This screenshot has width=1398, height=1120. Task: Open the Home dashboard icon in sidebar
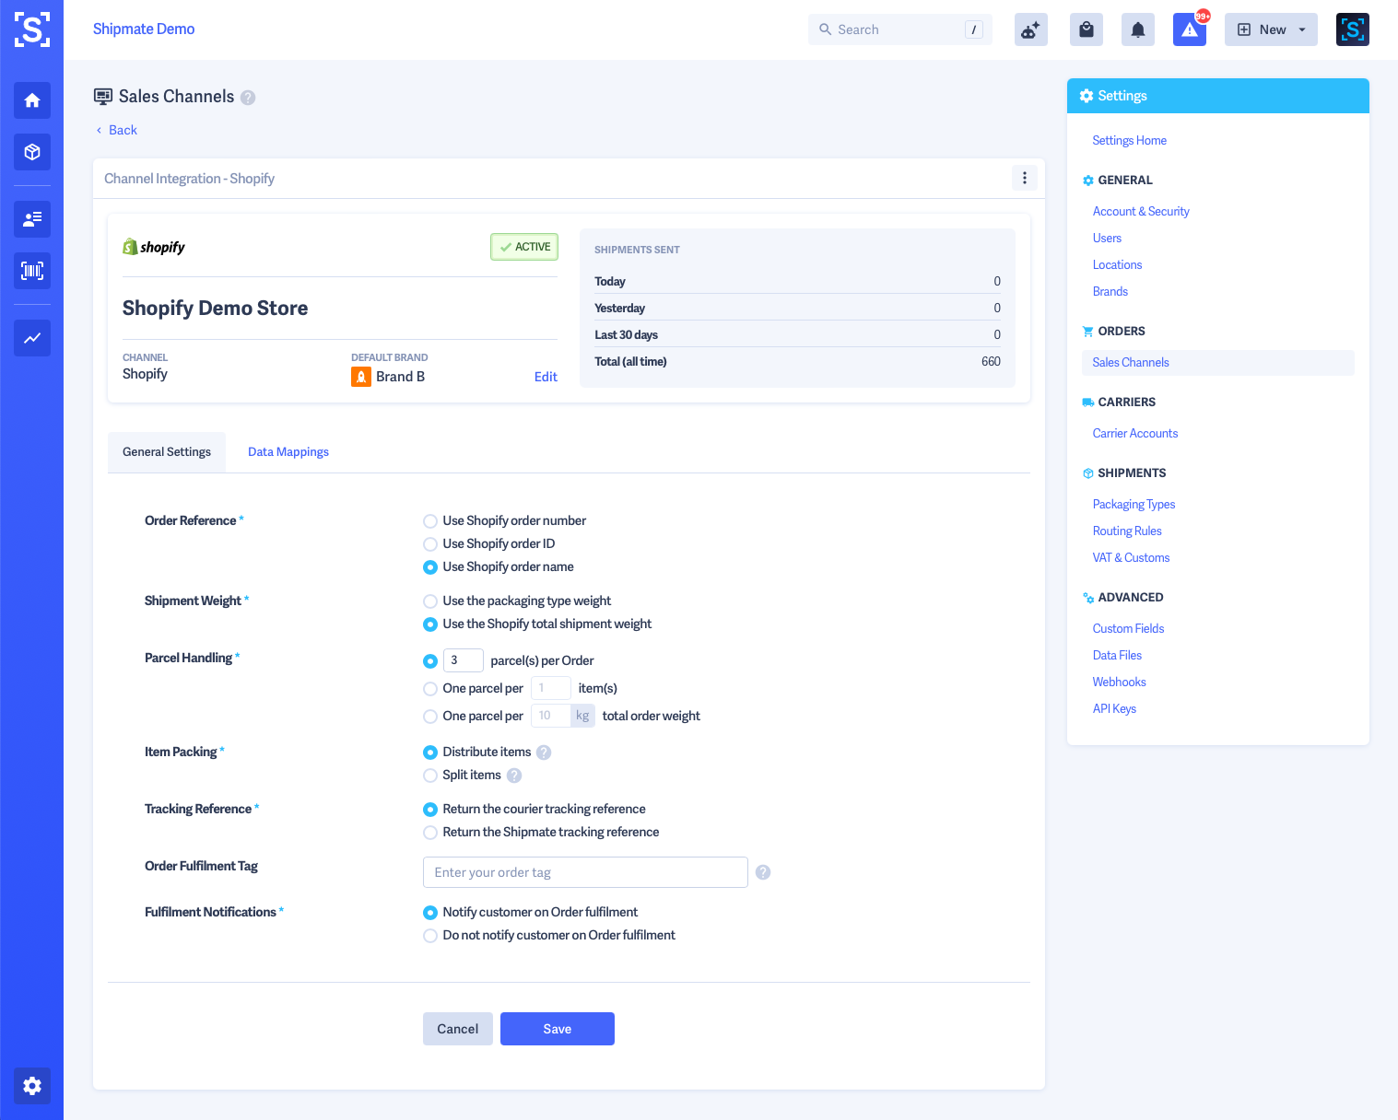[31, 100]
